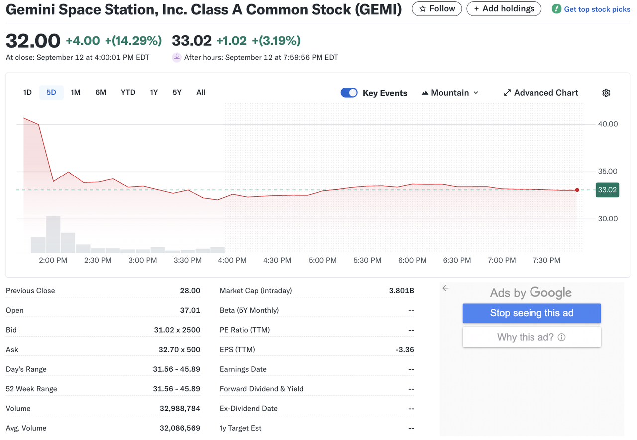Click the Advanced Chart expand arrows icon
The height and width of the screenshot is (440, 637).
coord(507,93)
